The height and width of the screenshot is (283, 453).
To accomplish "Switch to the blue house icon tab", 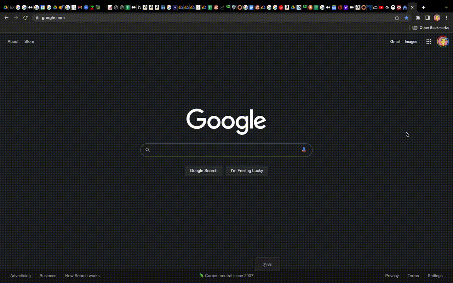I will [x=405, y=7].
